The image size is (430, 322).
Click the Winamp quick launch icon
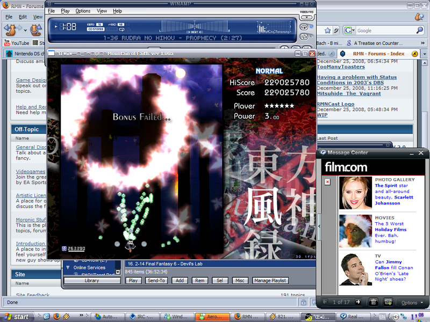pyautogui.click(x=66, y=317)
